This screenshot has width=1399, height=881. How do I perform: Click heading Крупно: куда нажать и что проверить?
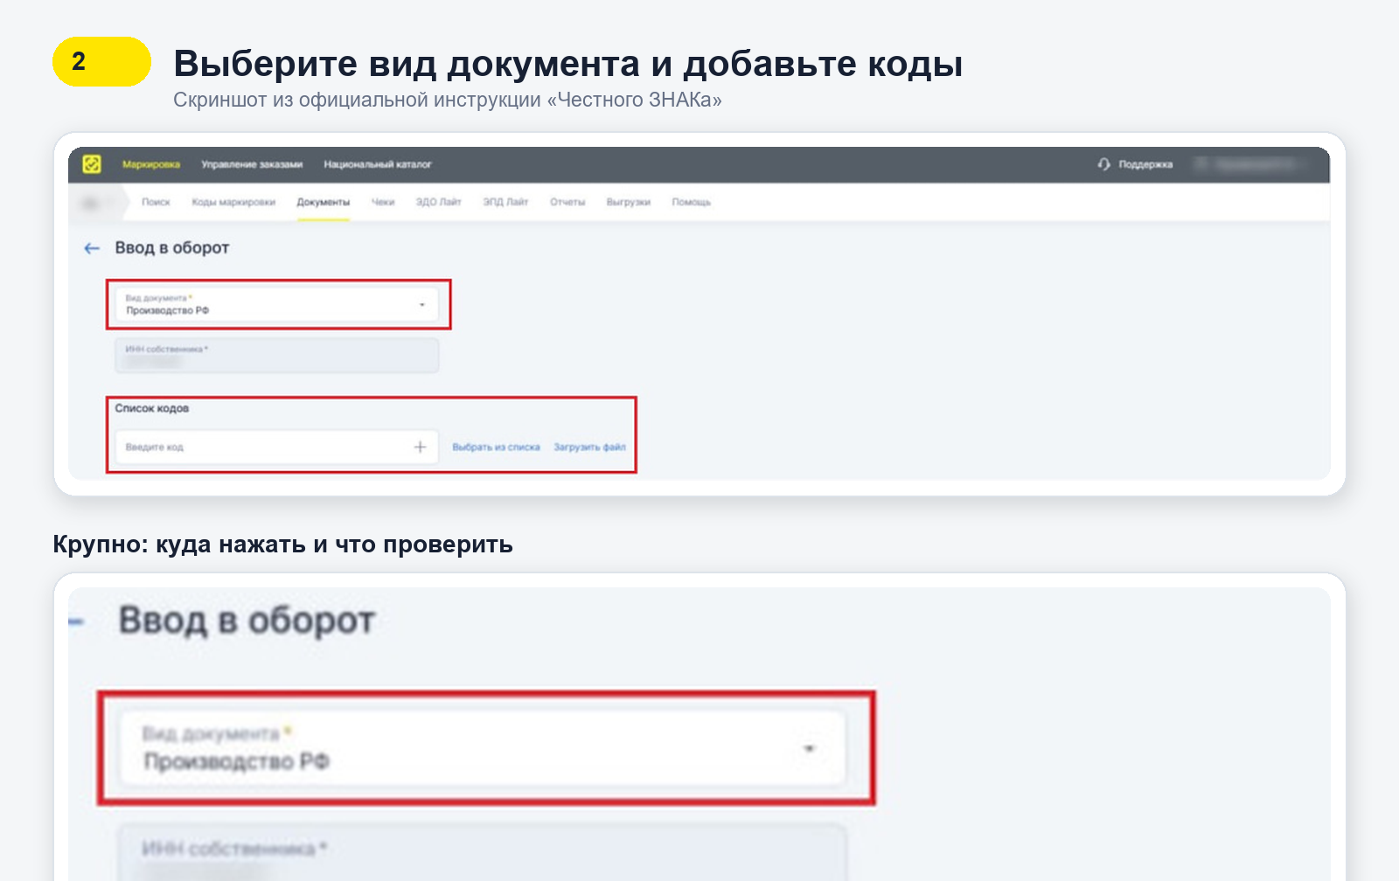coord(282,545)
